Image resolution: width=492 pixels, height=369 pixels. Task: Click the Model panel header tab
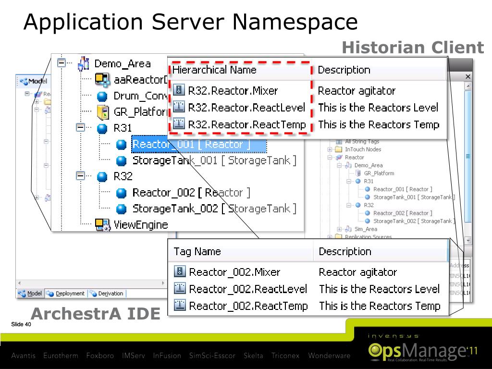pyautogui.click(x=33, y=81)
